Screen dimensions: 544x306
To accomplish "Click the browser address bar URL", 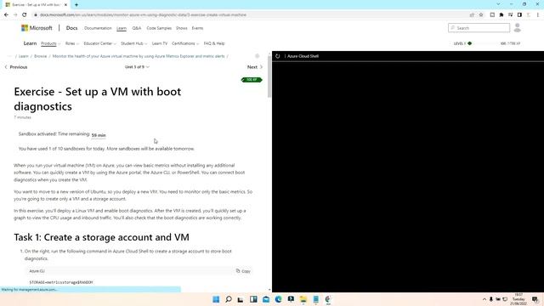I will coord(143,15).
